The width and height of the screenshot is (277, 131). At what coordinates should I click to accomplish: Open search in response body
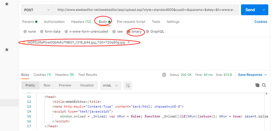coord(264,85)
